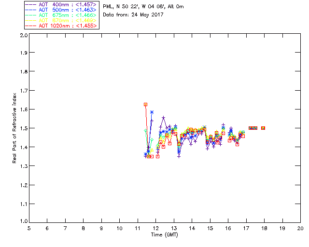Viewport: 309px width, 247px height.
Task: Click the red dashed line sample in legend
Action: click(x=31, y=26)
